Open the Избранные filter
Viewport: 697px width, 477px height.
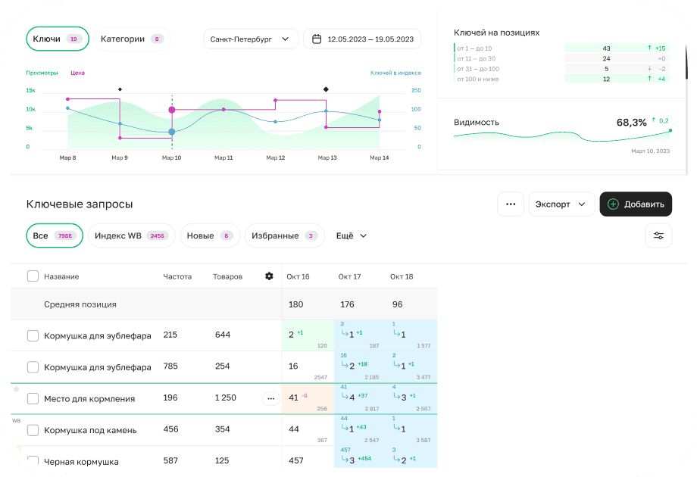tap(283, 236)
